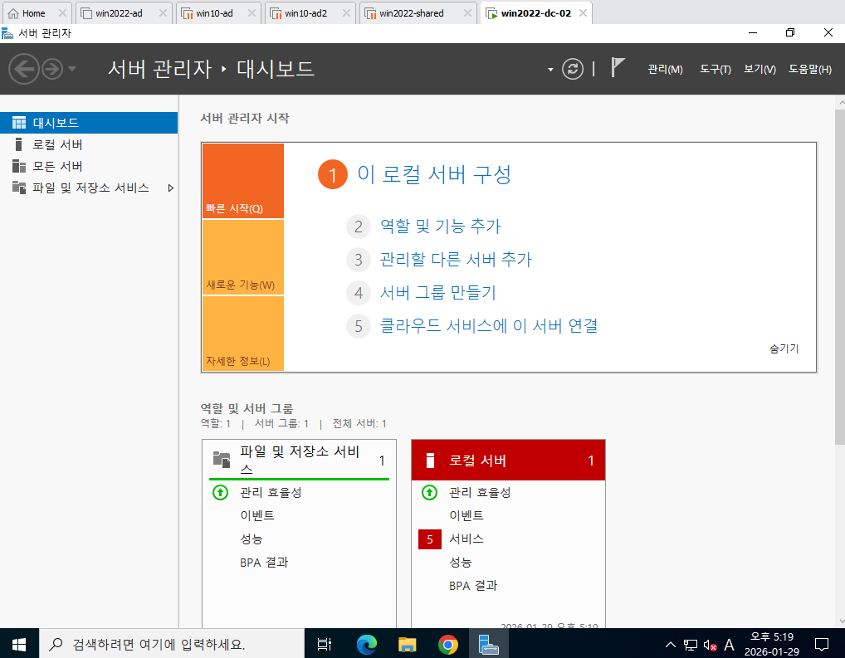The width and height of the screenshot is (845, 658).
Task: Open 이 로컬 서버 구성 link
Action: [x=434, y=174]
